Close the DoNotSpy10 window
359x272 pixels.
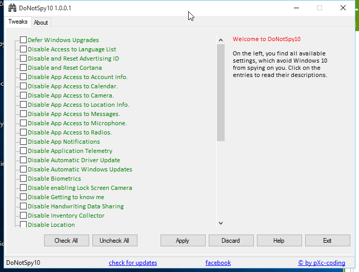[343, 8]
